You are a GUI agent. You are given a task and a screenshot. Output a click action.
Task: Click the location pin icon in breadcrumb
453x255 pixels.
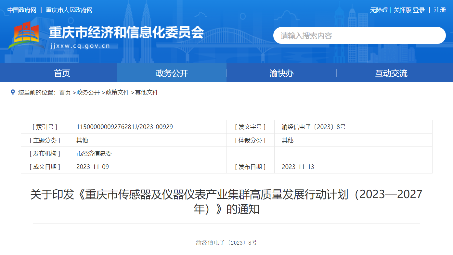[13, 92]
